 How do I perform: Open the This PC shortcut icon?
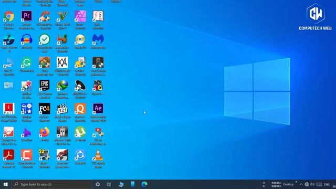coord(9,62)
